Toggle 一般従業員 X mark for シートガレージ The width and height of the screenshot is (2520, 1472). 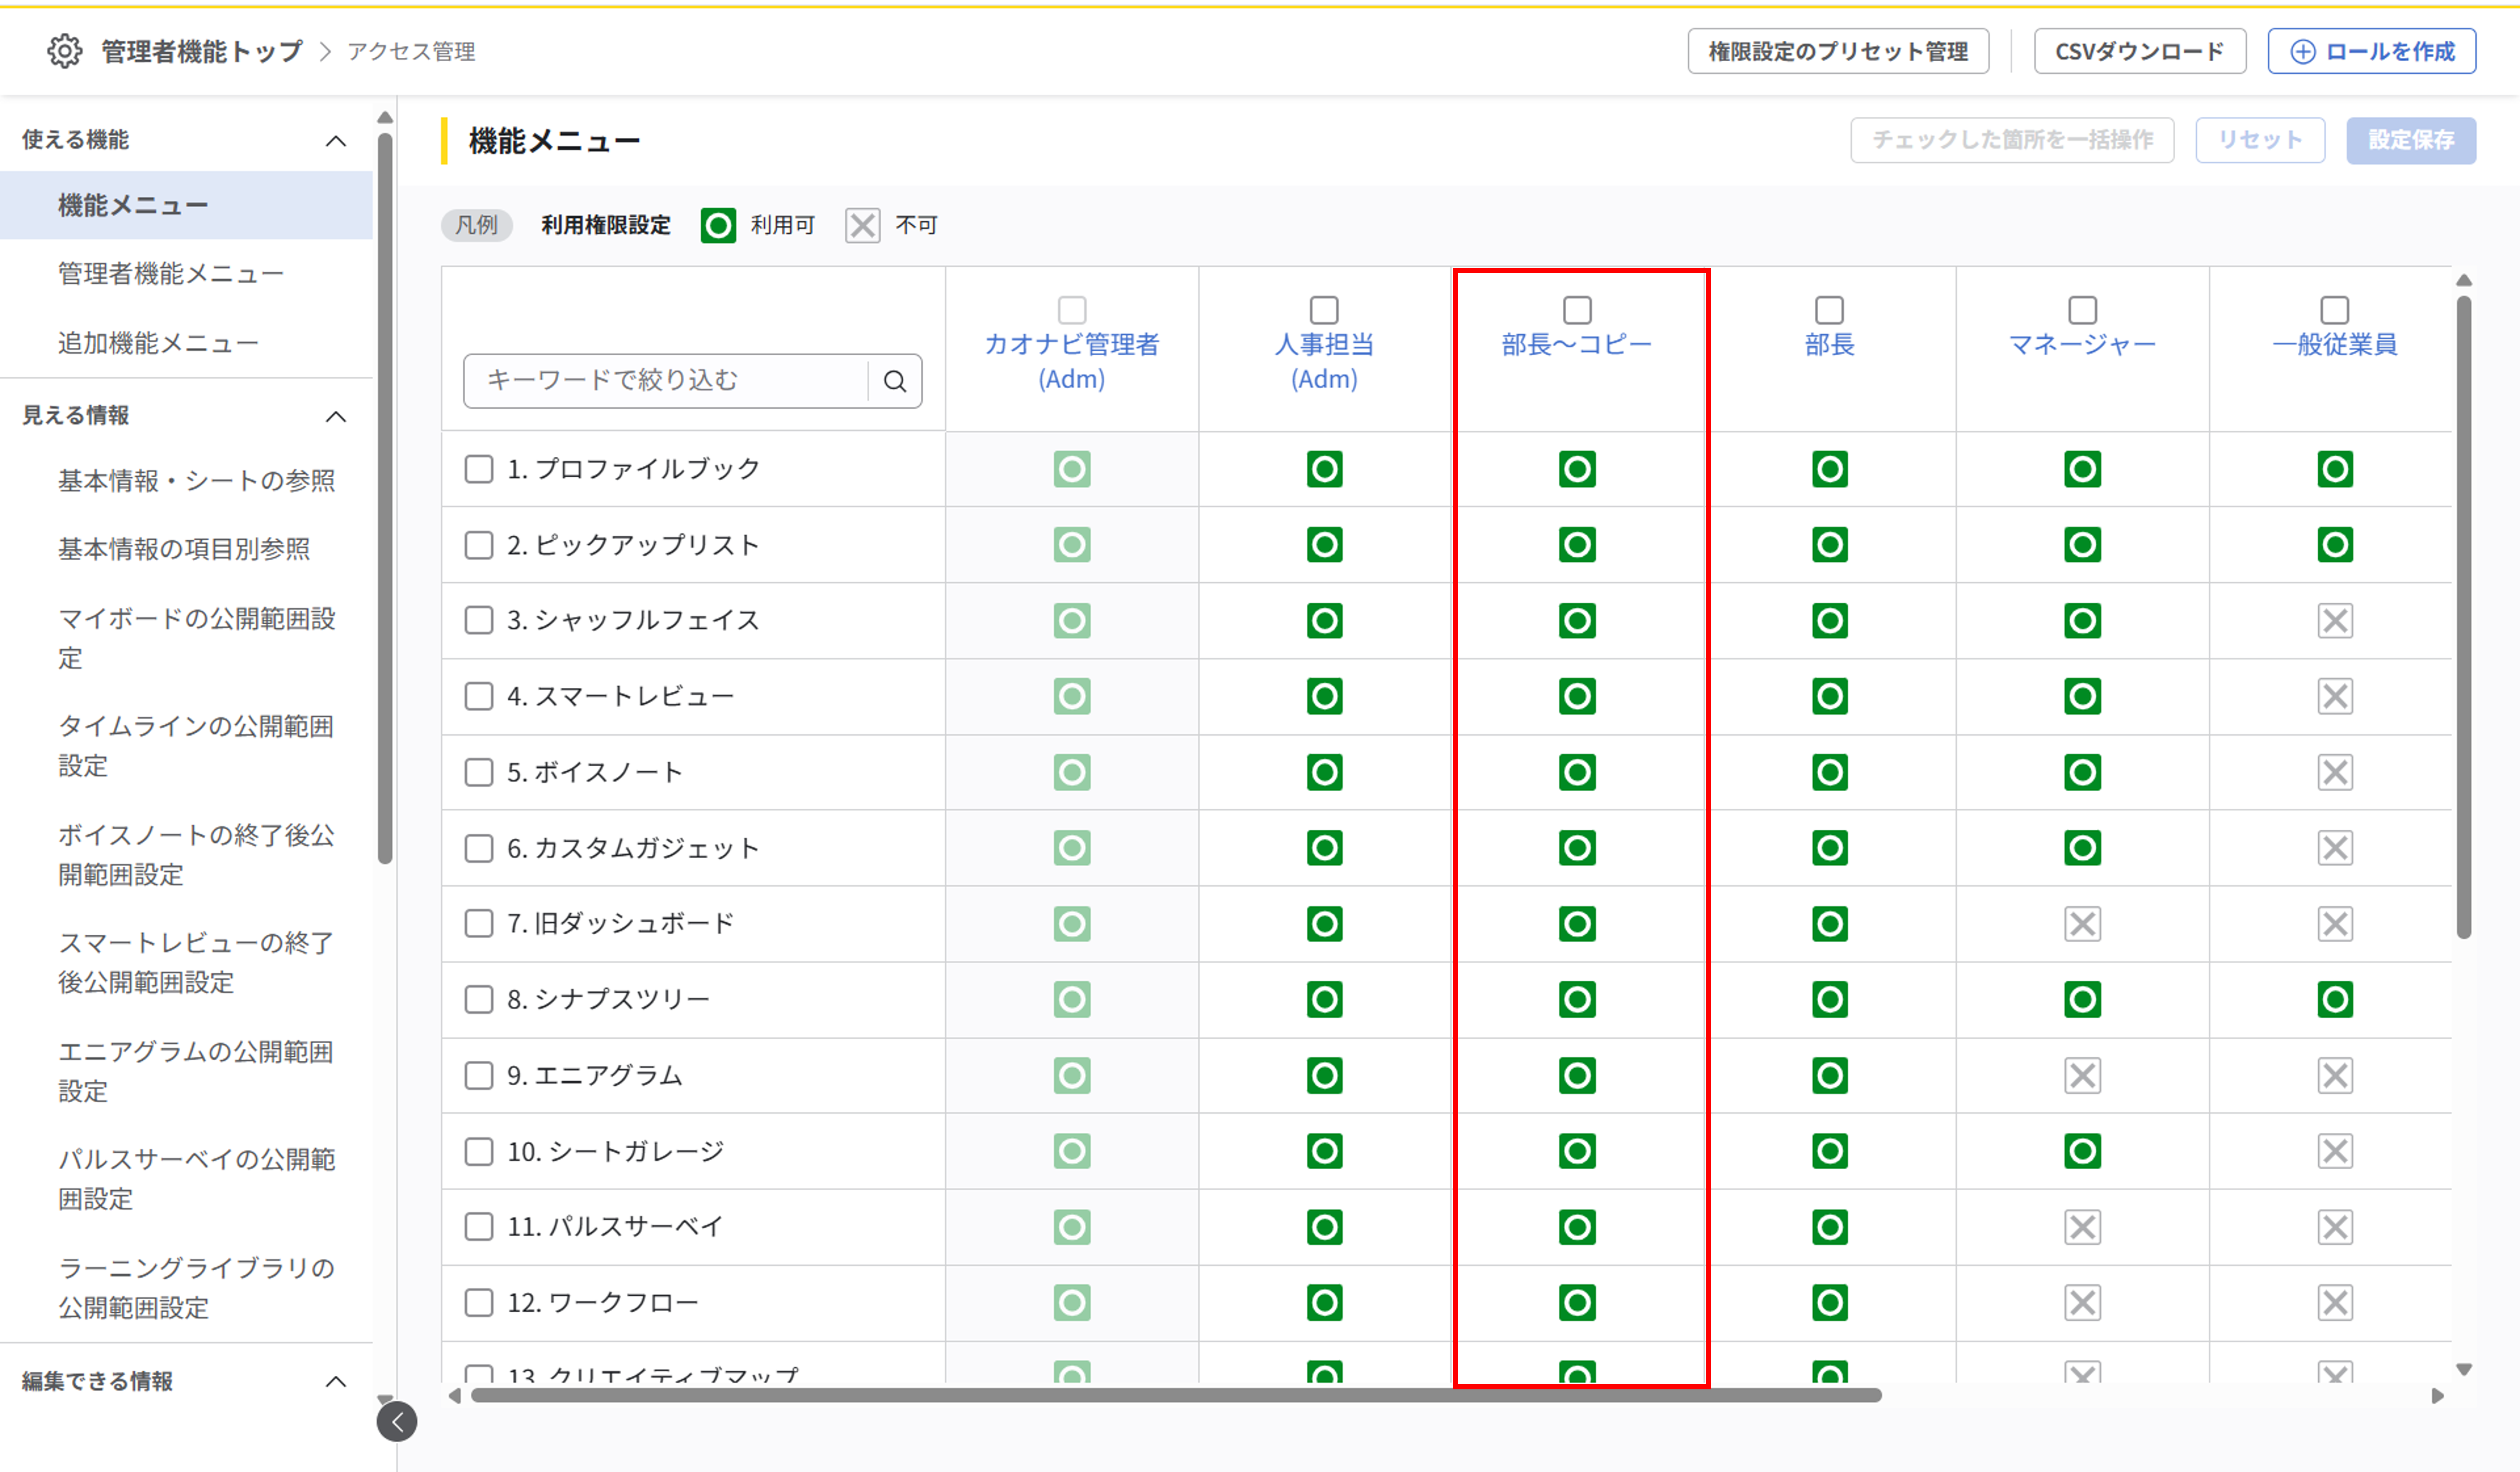2335,1151
